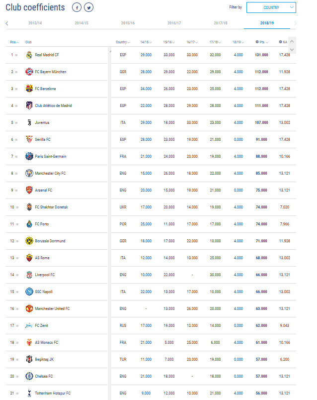Sort by the 17/18 season column

[x=216, y=42]
